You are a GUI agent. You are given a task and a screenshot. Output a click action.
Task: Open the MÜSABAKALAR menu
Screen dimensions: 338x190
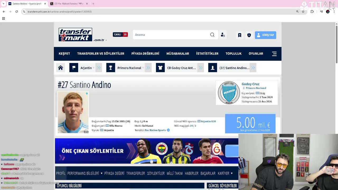pyautogui.click(x=178, y=54)
